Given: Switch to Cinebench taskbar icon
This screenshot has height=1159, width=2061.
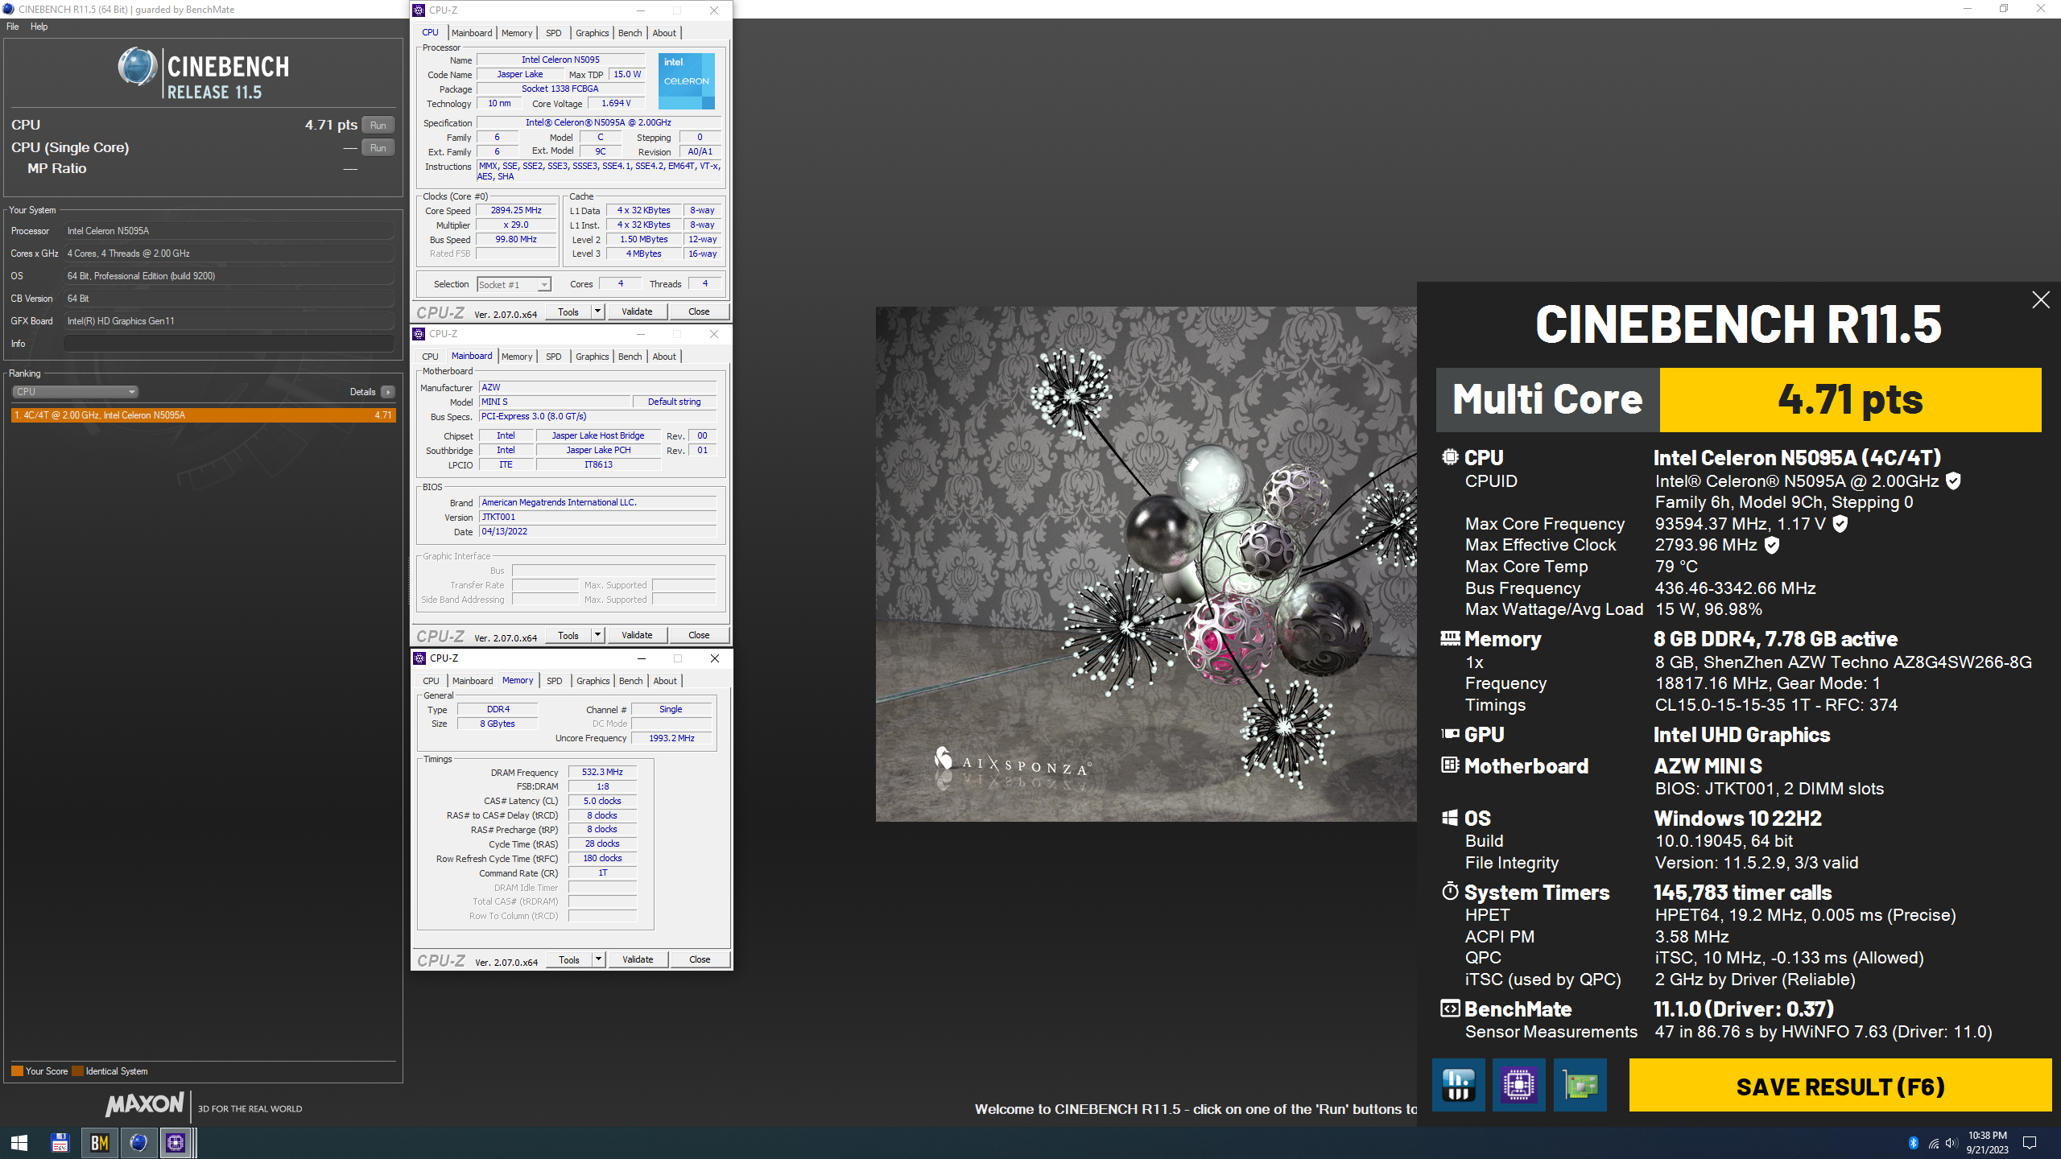Looking at the screenshot, I should (x=138, y=1143).
